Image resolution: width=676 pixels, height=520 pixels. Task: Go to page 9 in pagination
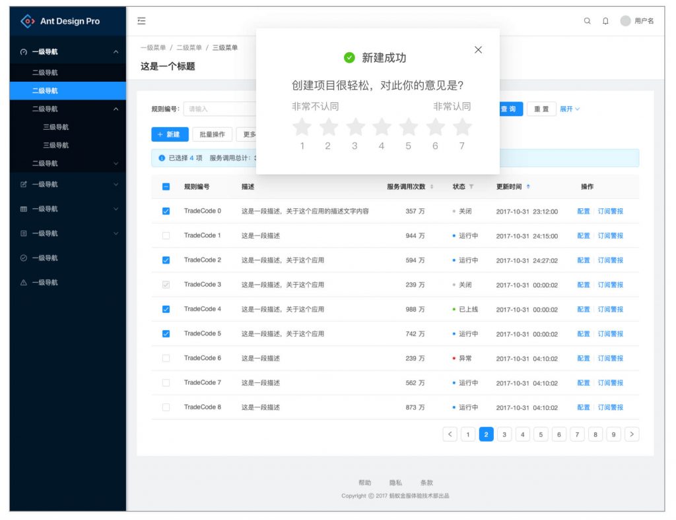(613, 434)
